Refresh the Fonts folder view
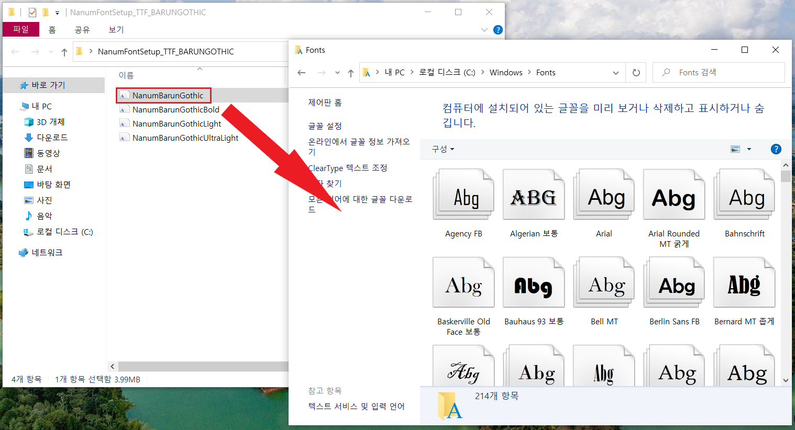795x430 pixels. [x=636, y=73]
